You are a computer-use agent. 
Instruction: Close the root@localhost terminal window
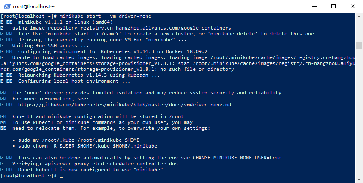(x=352, y=6)
